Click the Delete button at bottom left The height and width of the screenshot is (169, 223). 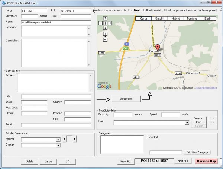coord(29,161)
